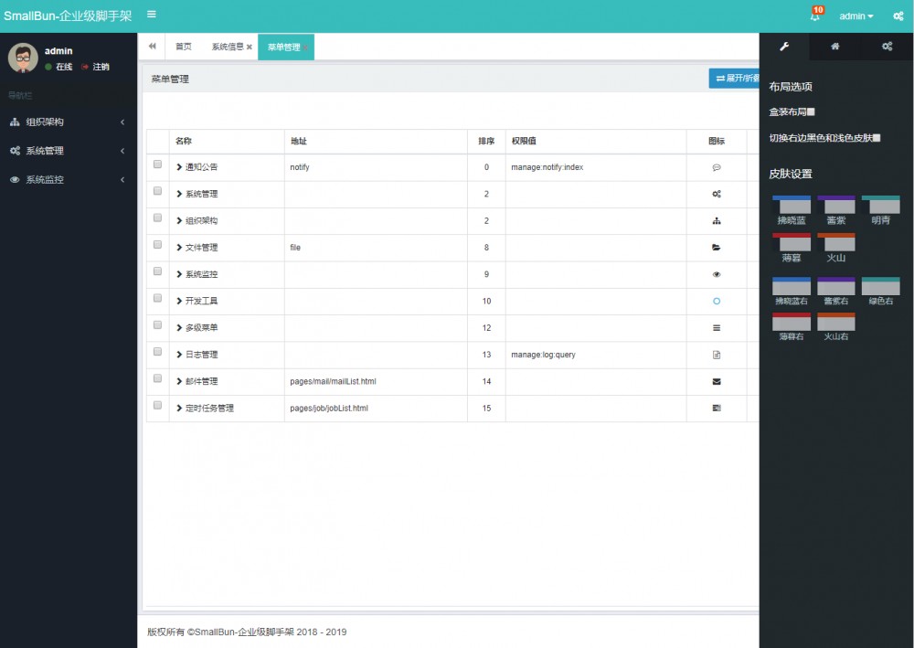Expand the 系统管理 sidebar menu
Screen dimensions: 914x648
(x=55, y=150)
